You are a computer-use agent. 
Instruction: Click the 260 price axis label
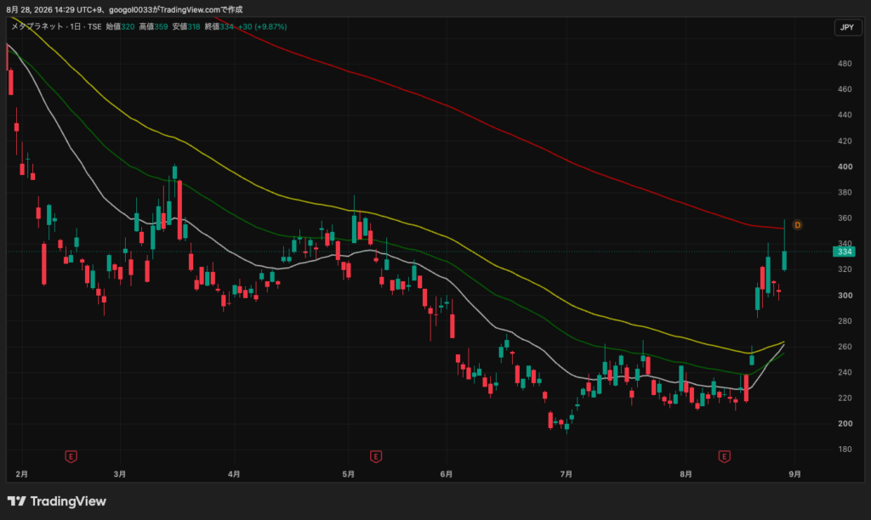845,347
